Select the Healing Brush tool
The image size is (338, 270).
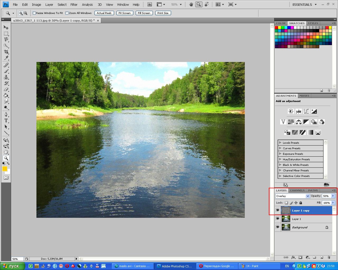tap(6, 65)
